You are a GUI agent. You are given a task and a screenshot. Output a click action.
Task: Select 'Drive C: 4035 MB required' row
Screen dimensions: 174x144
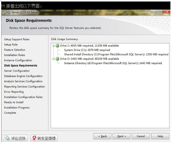89,46
